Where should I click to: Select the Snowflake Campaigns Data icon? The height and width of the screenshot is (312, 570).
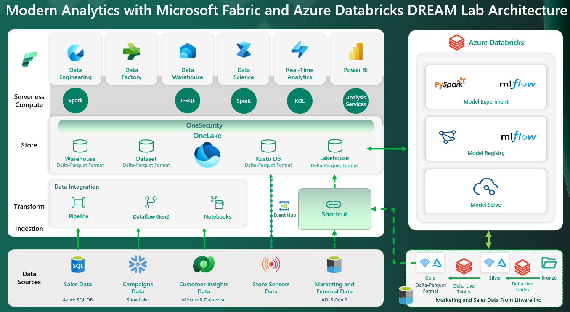(x=138, y=264)
